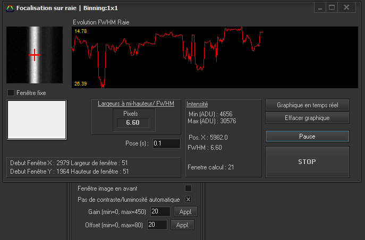Pause the focus acquisition
Image resolution: width=365 pixels, height=240 pixels.
pyautogui.click(x=307, y=136)
